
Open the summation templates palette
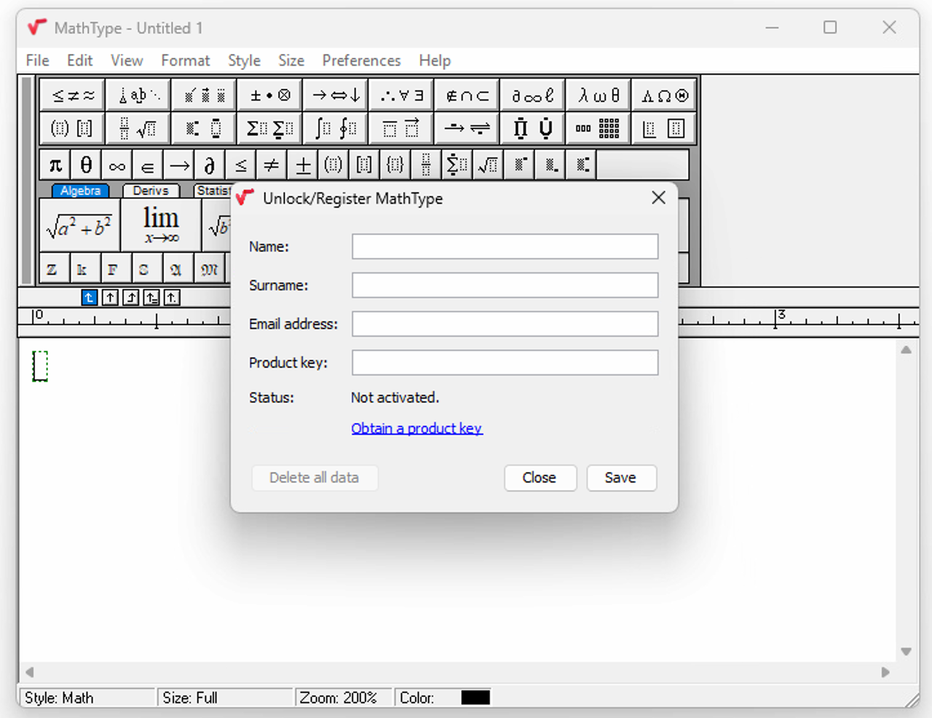[x=269, y=128]
